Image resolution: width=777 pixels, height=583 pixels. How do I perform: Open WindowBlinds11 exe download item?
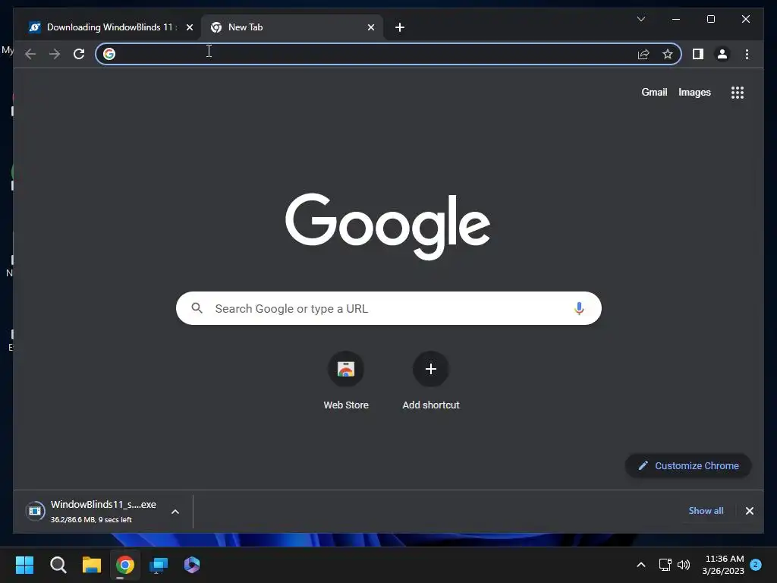pyautogui.click(x=92, y=511)
